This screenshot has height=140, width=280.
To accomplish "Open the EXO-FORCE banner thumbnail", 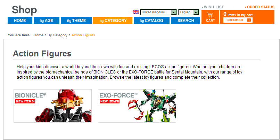I will [137, 106].
